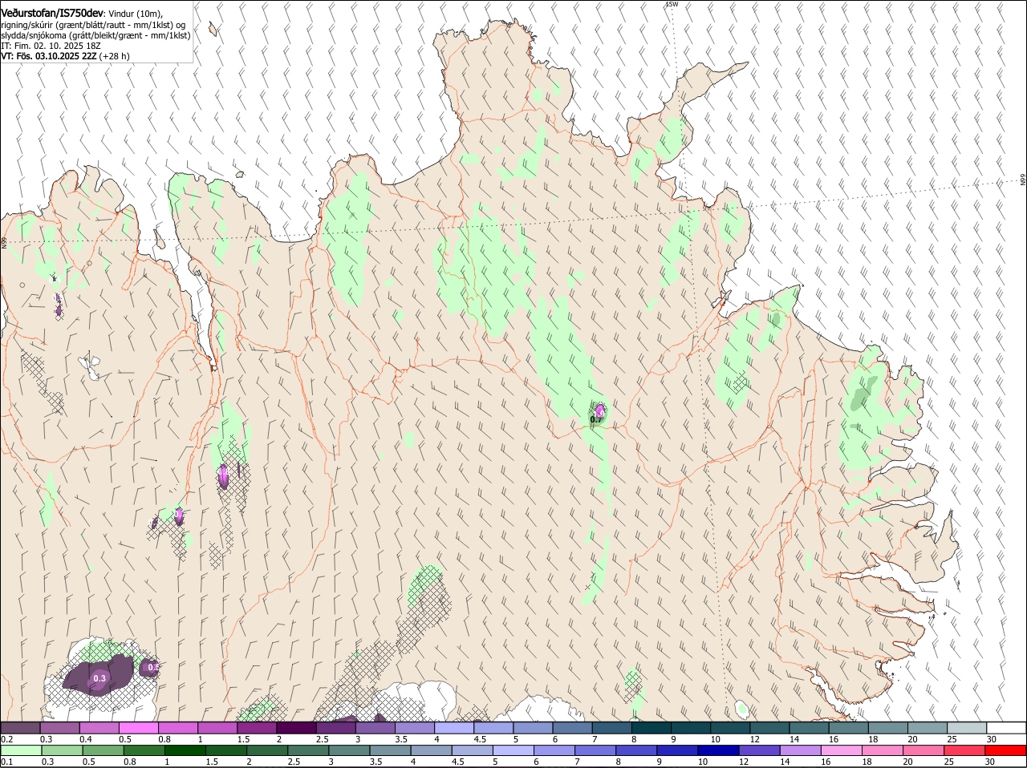The image size is (1027, 768).
Task: Click the '0.3' precipitation value label on map
Action: [99, 678]
